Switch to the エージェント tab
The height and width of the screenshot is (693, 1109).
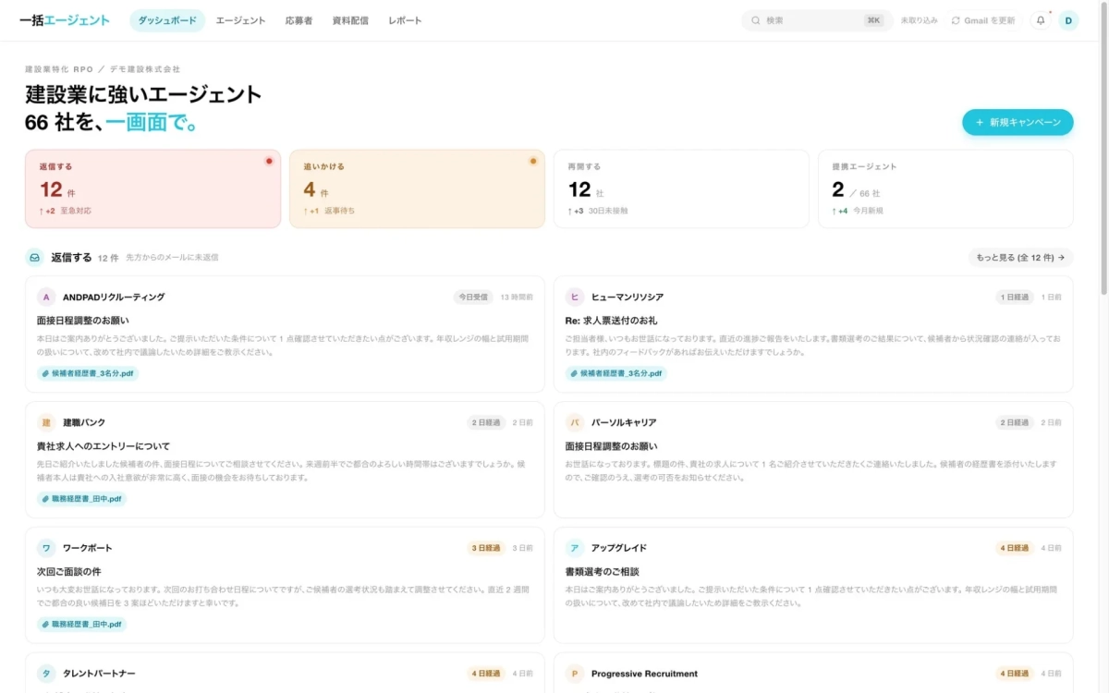[240, 20]
